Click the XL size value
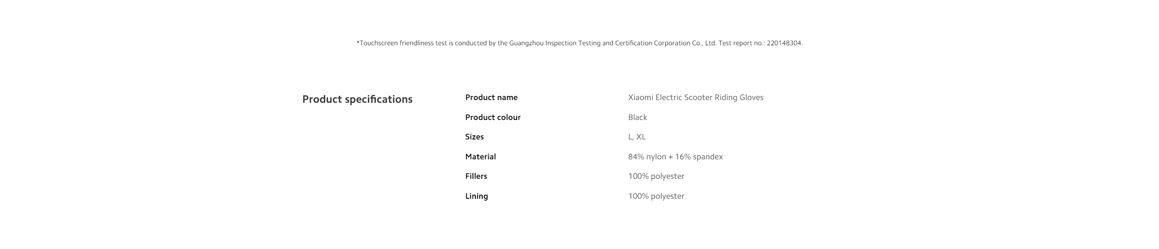Viewport: 1159px width, 249px height. (641, 137)
